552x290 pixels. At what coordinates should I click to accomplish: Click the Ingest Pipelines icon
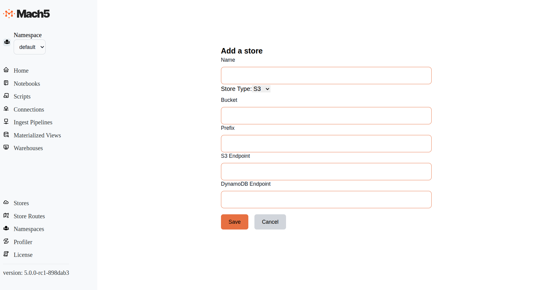6,122
